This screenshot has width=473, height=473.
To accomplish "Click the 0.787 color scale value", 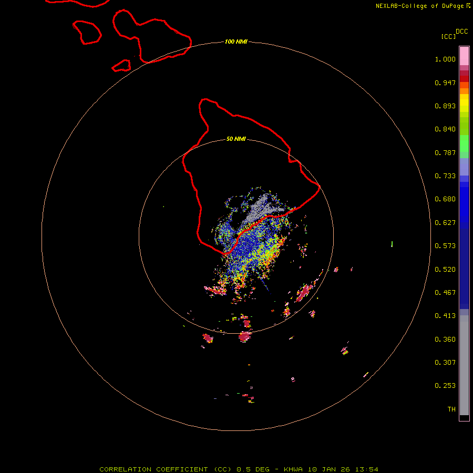I will click(x=445, y=152).
